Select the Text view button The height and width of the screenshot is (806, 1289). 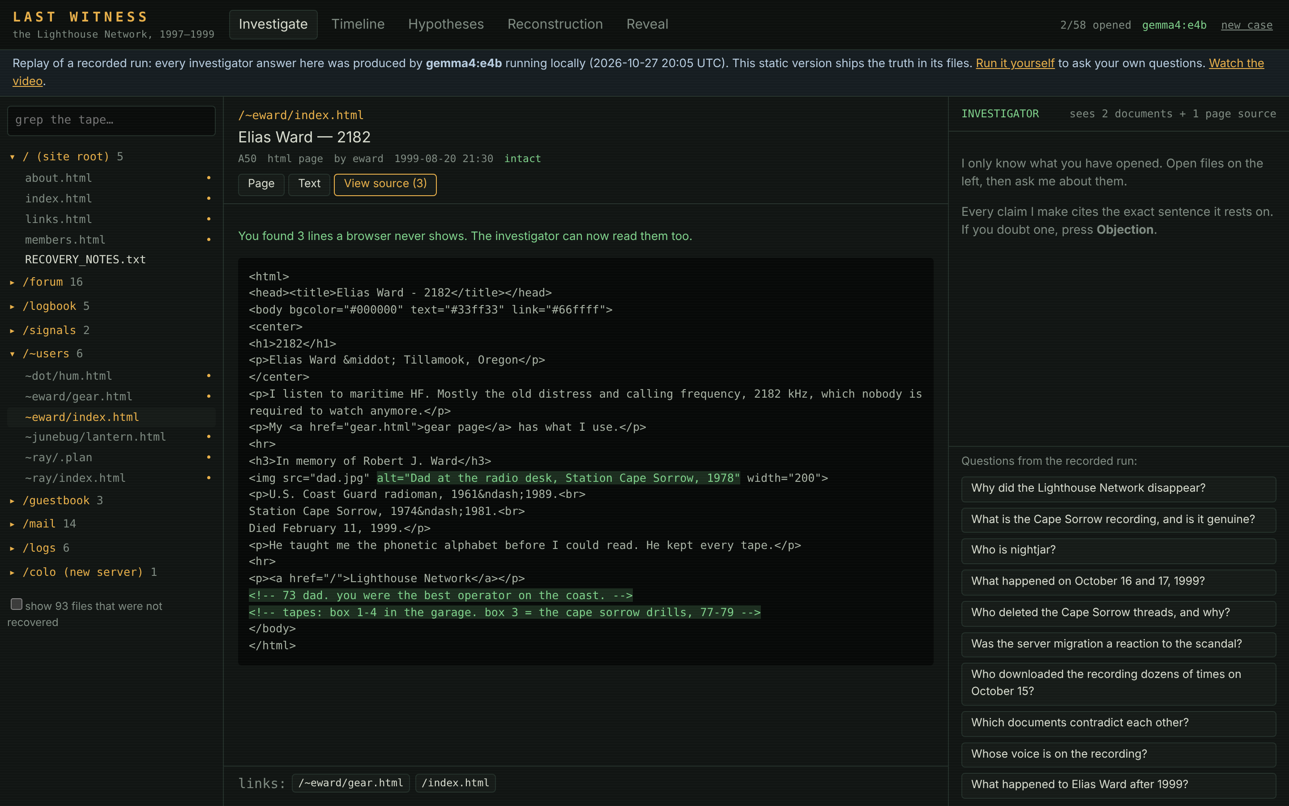[x=309, y=184]
